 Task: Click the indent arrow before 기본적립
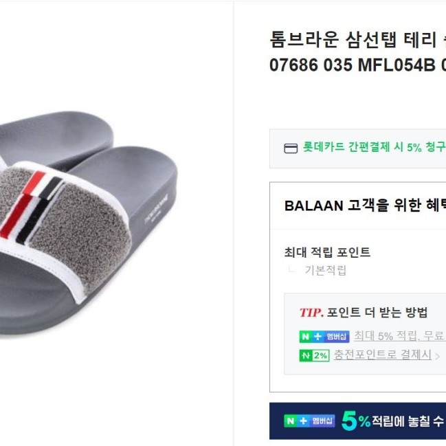point(292,269)
